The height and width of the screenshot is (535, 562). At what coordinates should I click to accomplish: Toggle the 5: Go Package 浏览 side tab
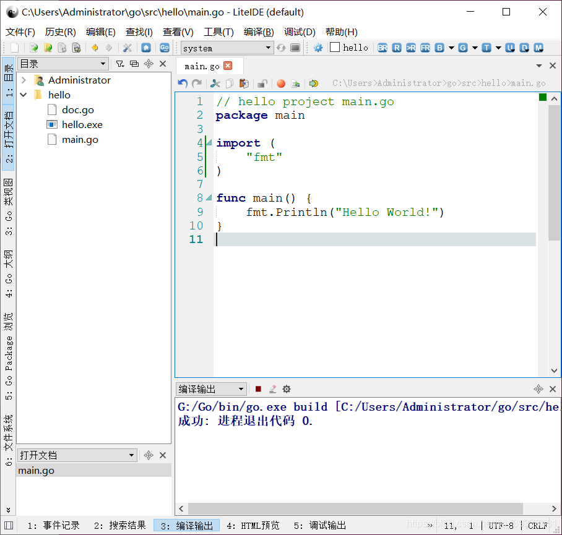[x=9, y=356]
